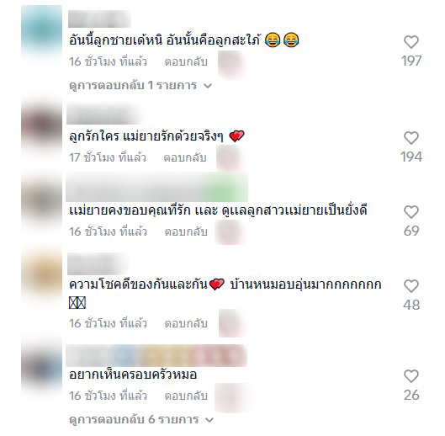Open blurred username above แม่ยายคงขอบคุณ comment
The image size is (445, 436).
tap(157, 187)
